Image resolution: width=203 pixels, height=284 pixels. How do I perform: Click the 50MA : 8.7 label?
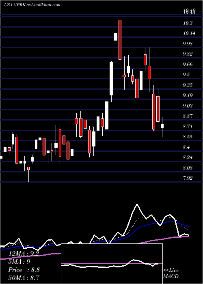point(24,278)
